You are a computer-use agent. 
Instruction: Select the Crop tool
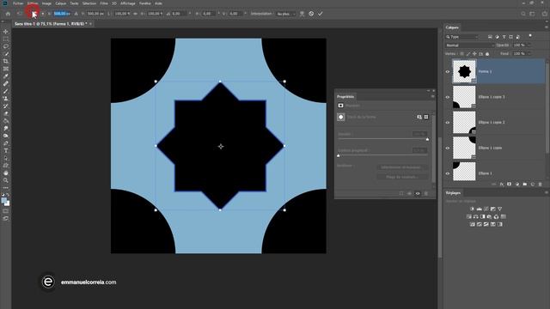pyautogui.click(x=6, y=61)
